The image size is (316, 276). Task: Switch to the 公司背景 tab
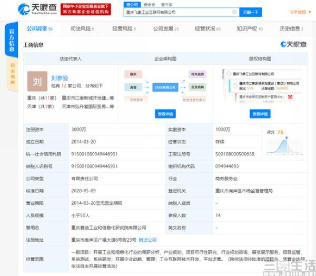click(39, 28)
